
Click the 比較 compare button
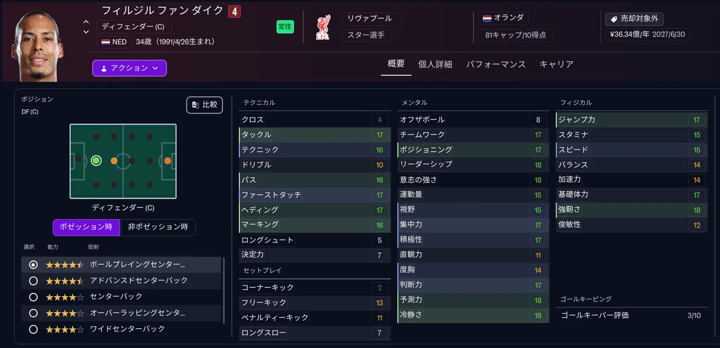[205, 105]
